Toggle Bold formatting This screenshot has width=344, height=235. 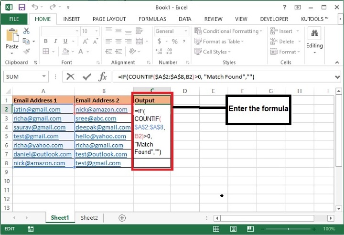tap(45, 42)
